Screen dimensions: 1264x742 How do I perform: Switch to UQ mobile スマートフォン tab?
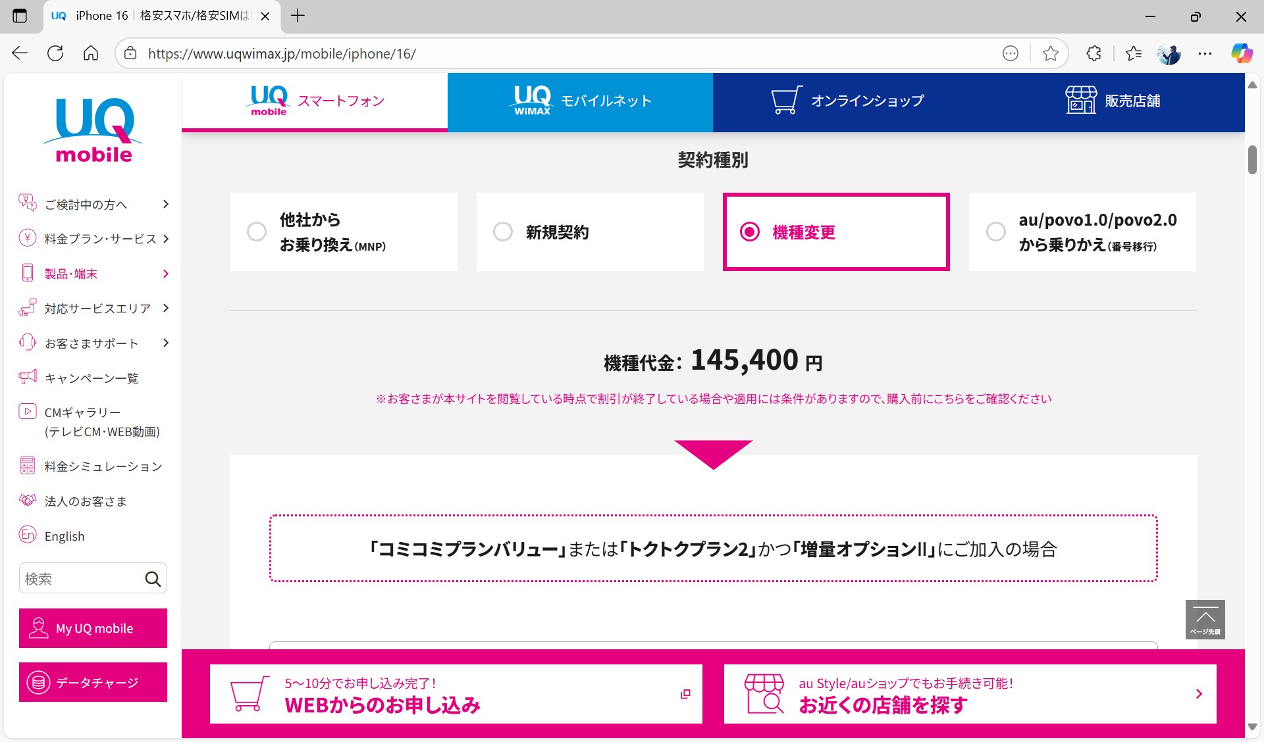(x=315, y=102)
